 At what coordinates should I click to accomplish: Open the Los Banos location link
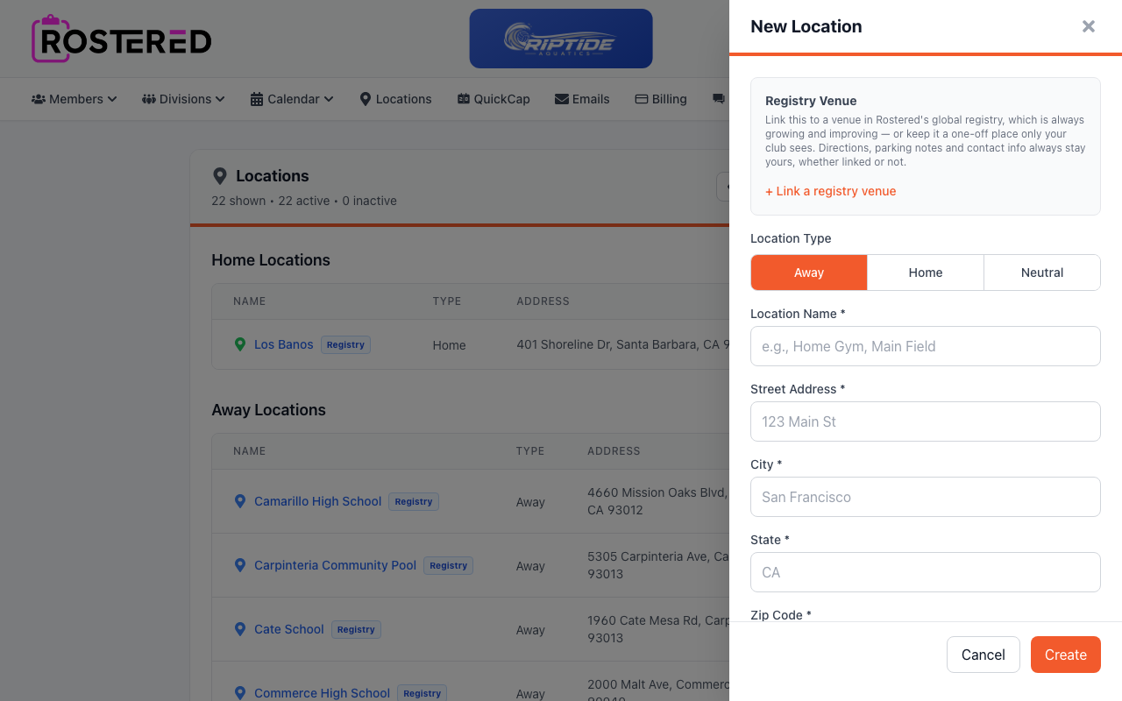[284, 344]
